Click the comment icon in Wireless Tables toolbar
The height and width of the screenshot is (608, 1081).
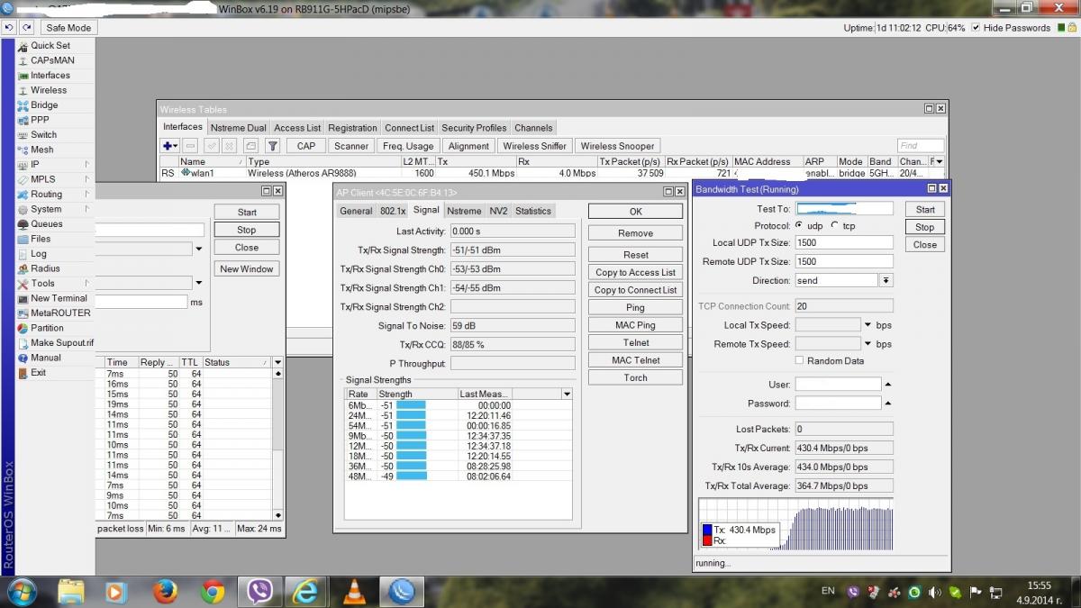click(250, 146)
